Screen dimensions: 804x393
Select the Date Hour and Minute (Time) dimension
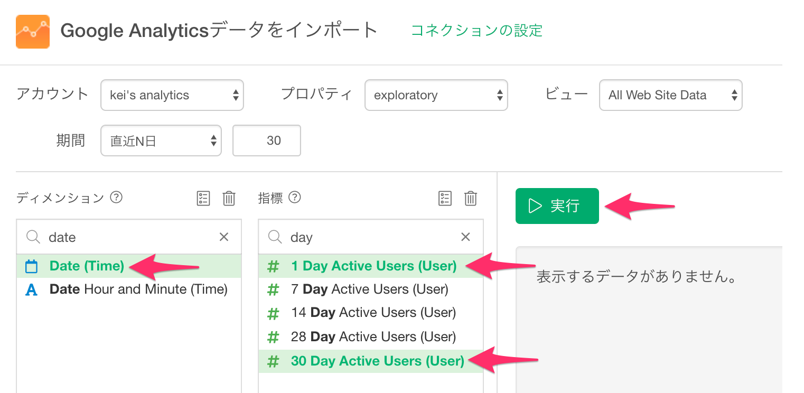pos(129,289)
